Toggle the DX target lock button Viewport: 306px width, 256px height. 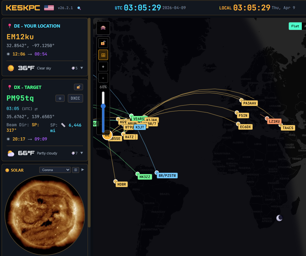[x=79, y=87]
